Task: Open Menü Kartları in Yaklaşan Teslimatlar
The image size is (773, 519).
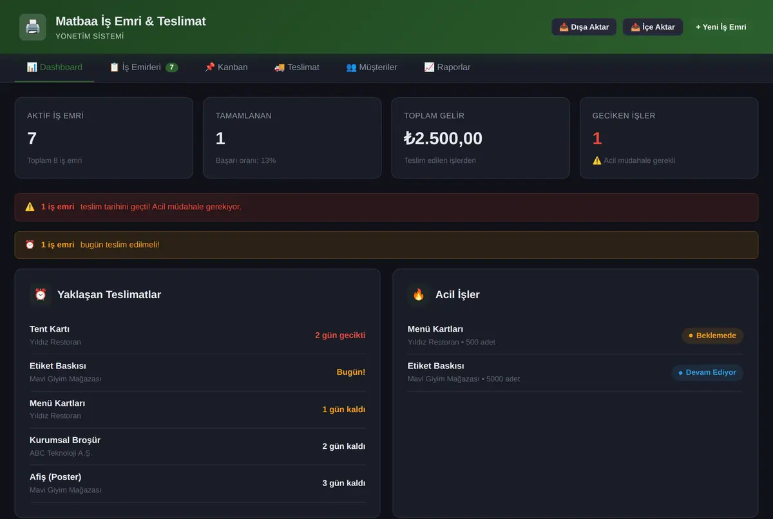Action: click(x=198, y=410)
